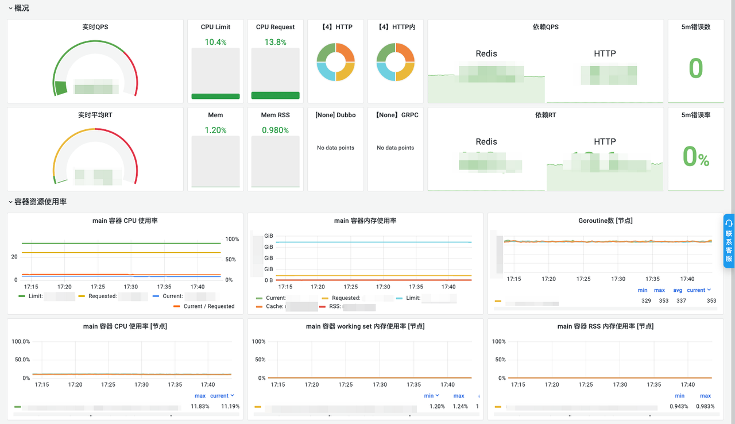The width and height of the screenshot is (735, 424).
Task: Open the Goroutine数 [节点] panel title
Action: tap(605, 221)
